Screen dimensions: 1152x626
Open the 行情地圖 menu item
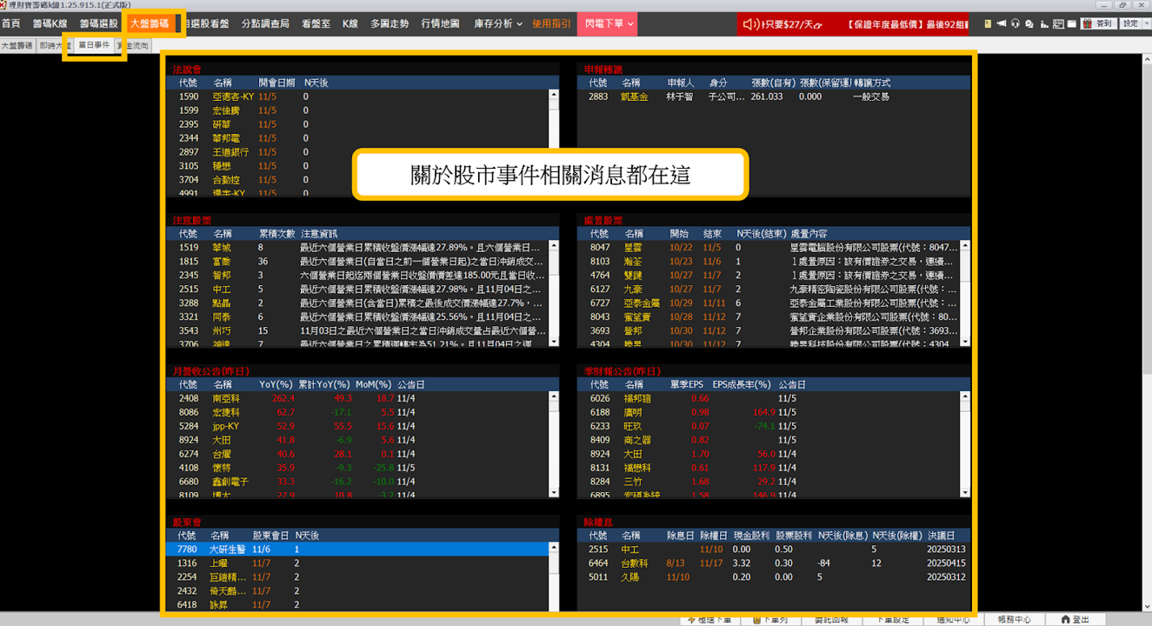440,23
